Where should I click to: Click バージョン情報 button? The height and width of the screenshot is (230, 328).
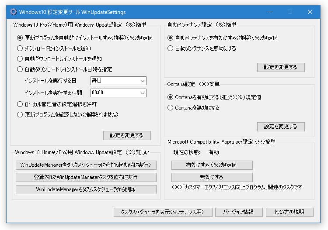[239, 212]
